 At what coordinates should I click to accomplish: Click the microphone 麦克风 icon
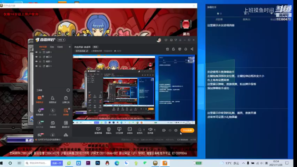[140, 131]
